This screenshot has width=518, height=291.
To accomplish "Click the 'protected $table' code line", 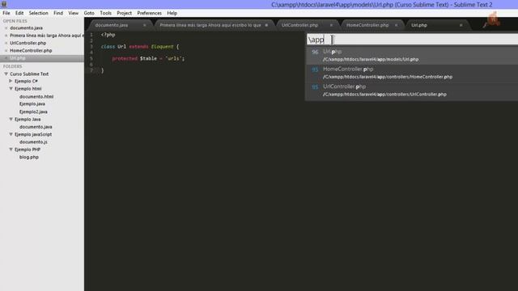I will click(x=148, y=59).
